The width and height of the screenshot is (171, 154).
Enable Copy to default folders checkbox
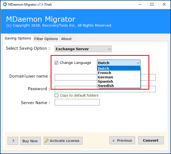[x=56, y=96]
